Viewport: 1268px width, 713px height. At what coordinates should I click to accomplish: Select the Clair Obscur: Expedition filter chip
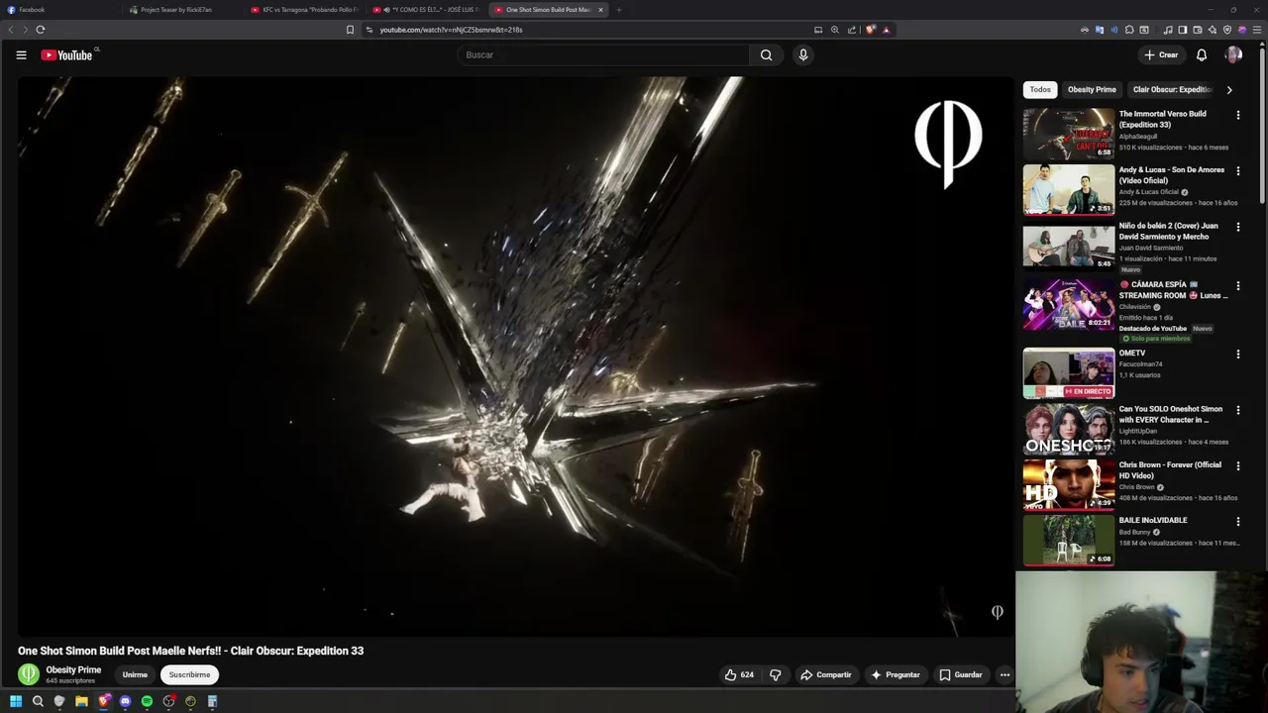coord(1172,89)
